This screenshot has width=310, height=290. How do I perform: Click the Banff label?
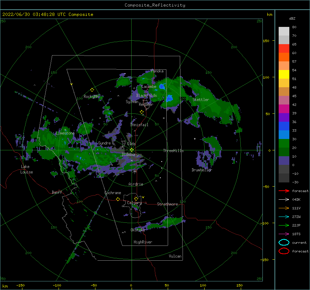coord(57,192)
